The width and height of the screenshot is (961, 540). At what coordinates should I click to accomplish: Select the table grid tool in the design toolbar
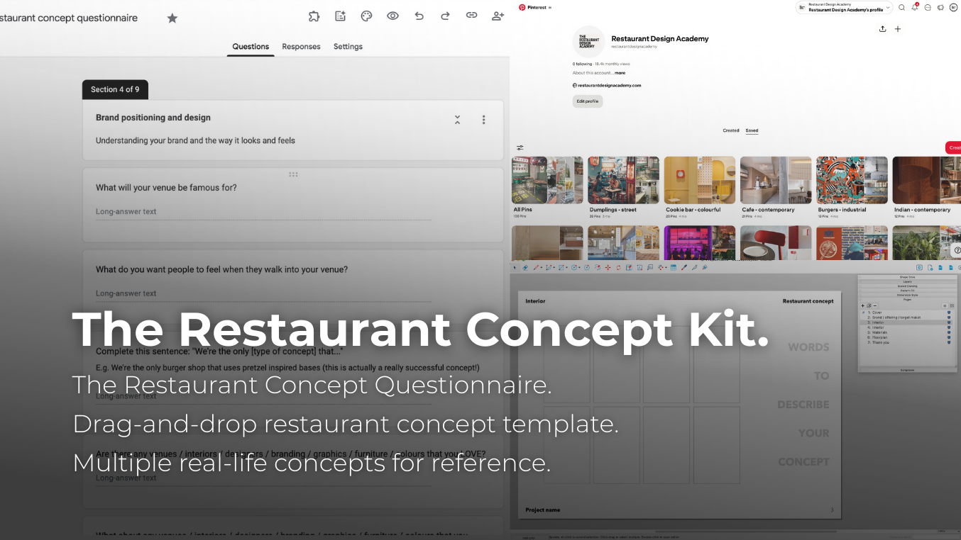click(x=673, y=268)
